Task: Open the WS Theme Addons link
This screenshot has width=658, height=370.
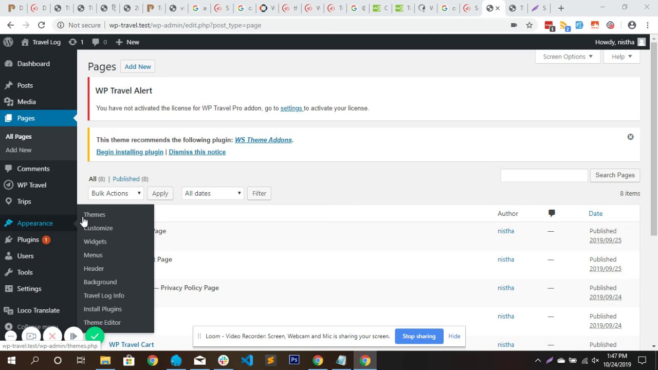Action: [263, 140]
